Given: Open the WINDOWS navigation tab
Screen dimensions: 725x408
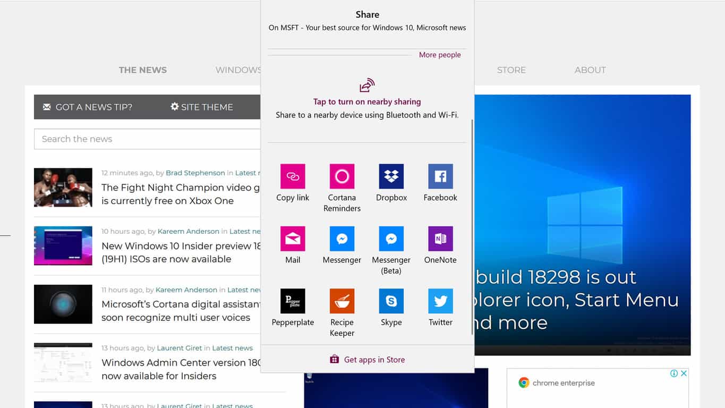Looking at the screenshot, I should click(238, 70).
